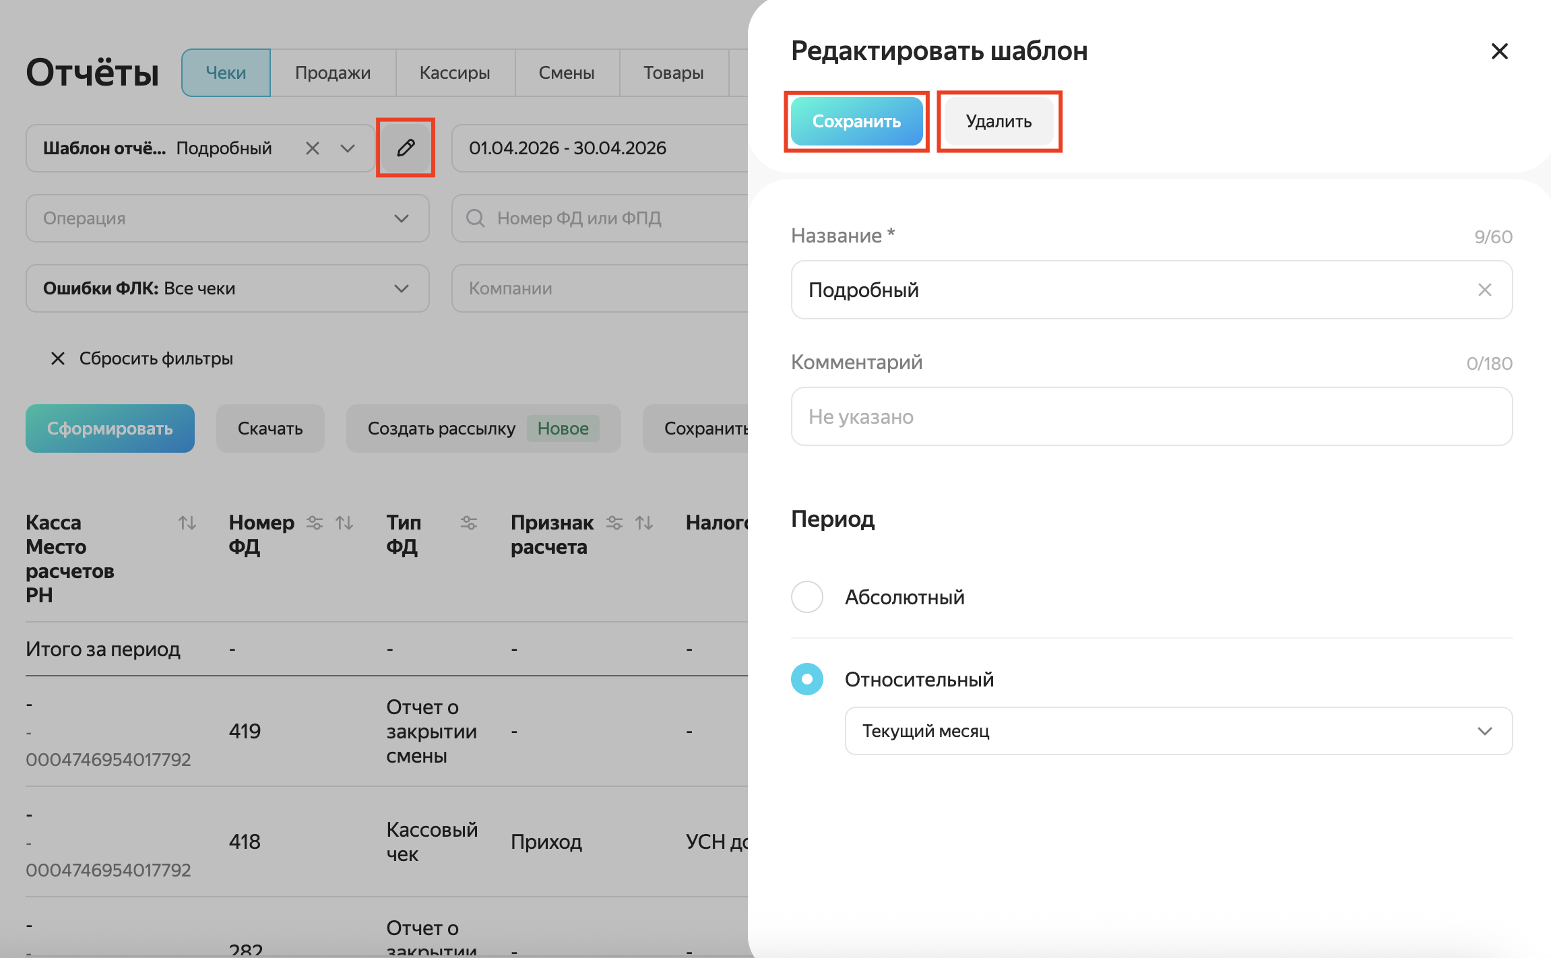Expand the Шаблон отчёта dropdown chevron
The image size is (1551, 958).
348,148
